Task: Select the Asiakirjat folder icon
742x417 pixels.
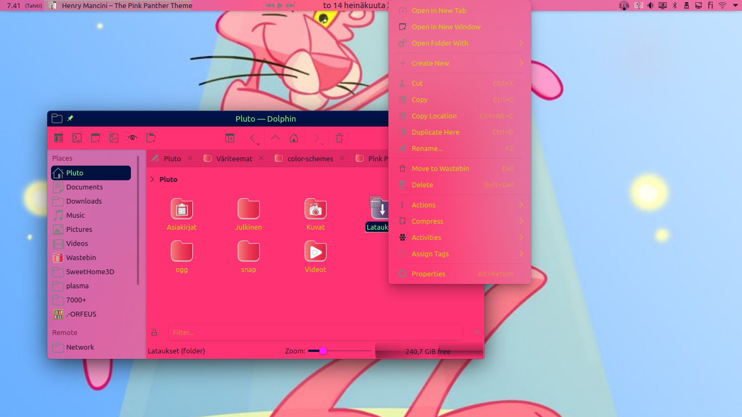Action: point(182,208)
